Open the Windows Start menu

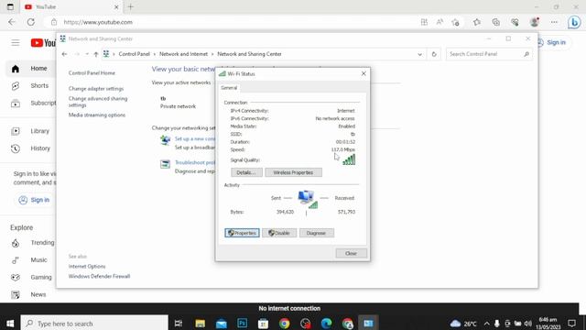[10, 324]
